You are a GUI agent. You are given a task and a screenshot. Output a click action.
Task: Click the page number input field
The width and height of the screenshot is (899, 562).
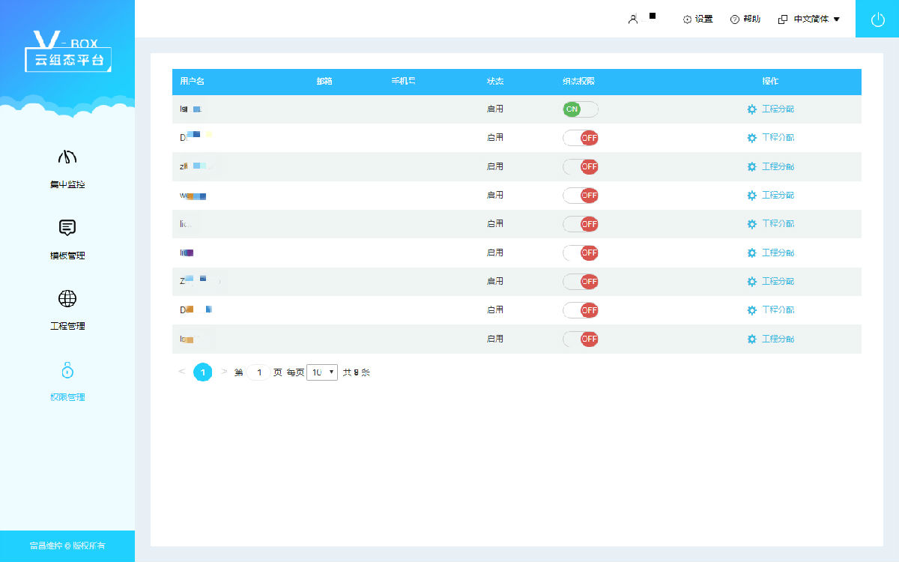tap(258, 372)
